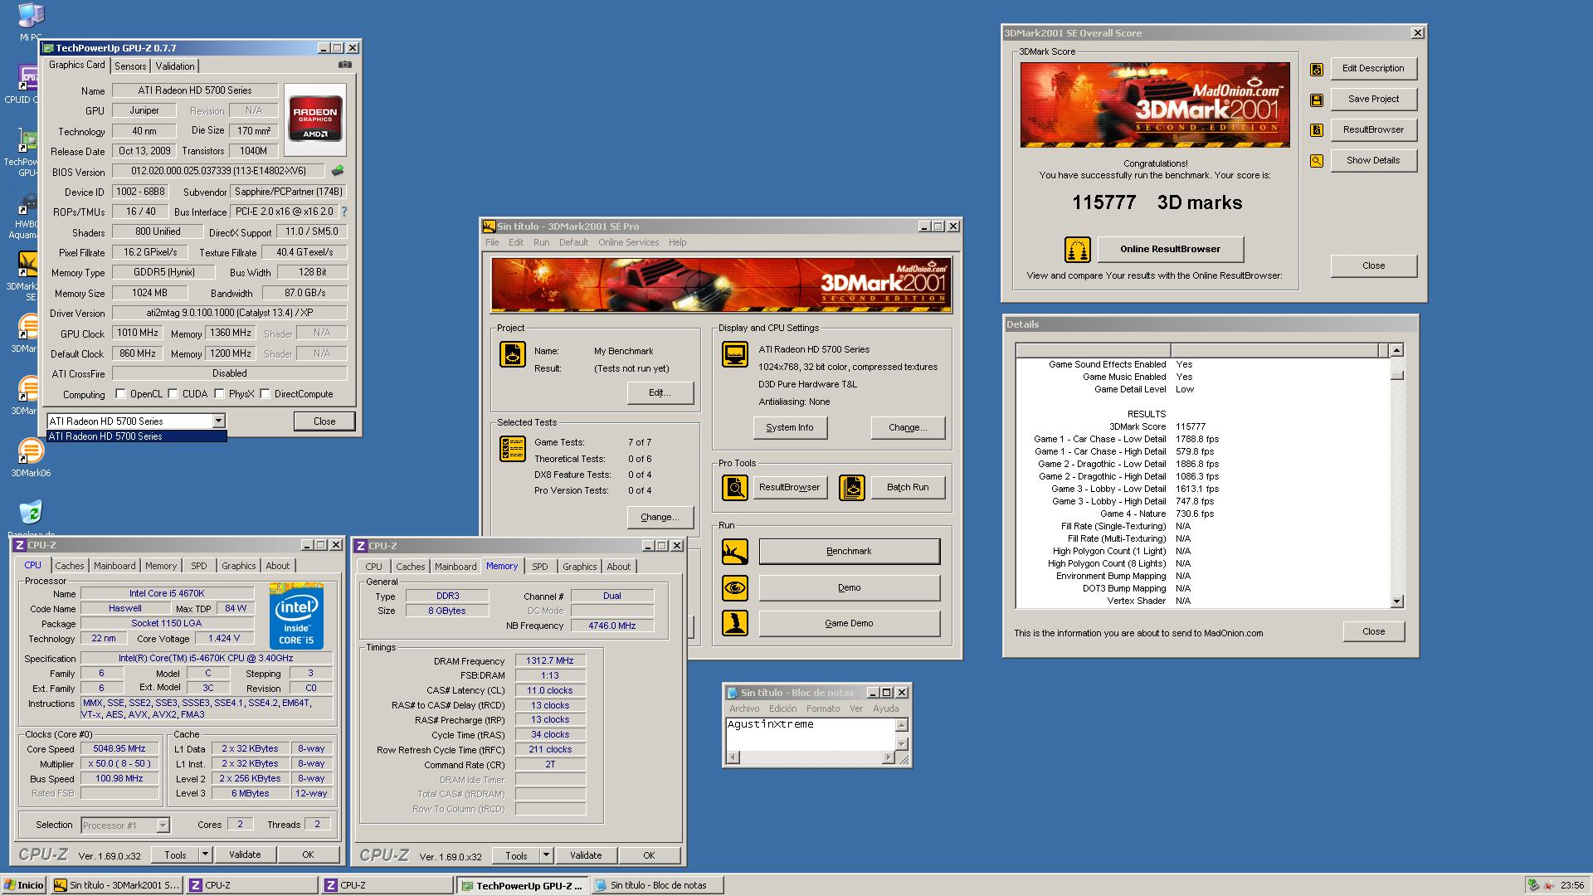Click GPU-Z screenshot camera icon
Viewport: 1593px width, 896px height.
[345, 65]
